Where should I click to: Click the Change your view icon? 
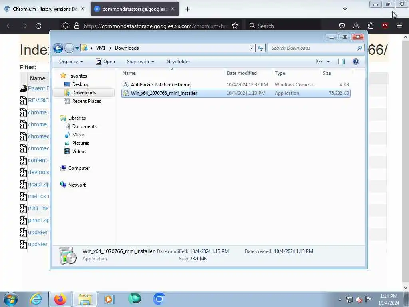pos(320,61)
